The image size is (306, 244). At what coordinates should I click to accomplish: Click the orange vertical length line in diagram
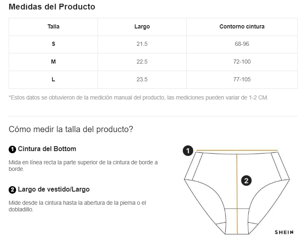(x=237, y=194)
